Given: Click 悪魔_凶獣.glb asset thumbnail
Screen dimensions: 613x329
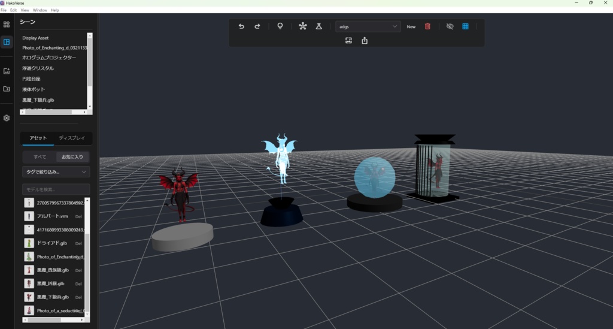Looking at the screenshot, I should point(29,283).
